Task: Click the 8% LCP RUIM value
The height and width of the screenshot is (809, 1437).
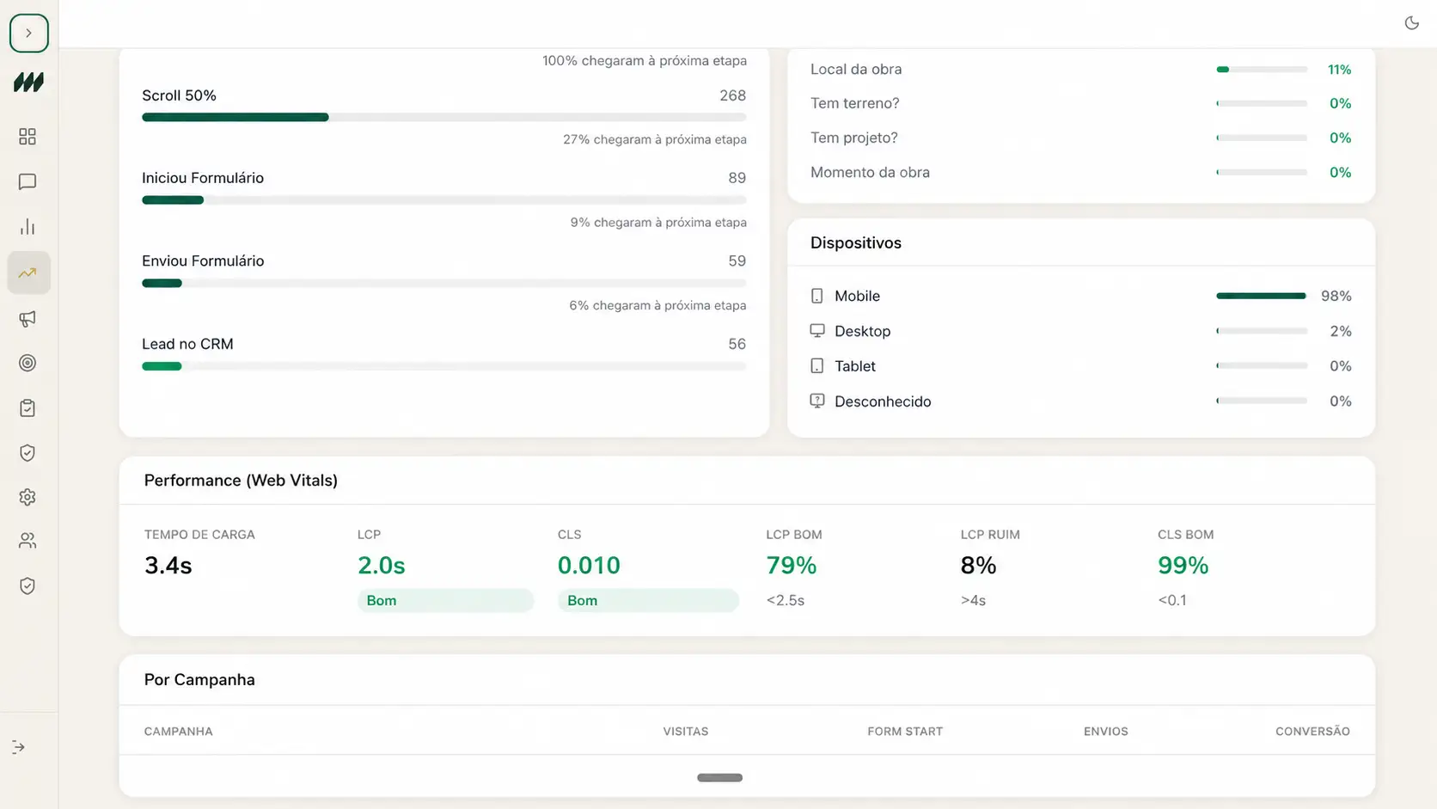Action: click(x=978, y=566)
